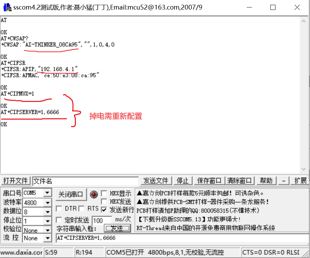Viewport: 310px width, 258px height.
Task: Click the scroll down arrow in receive window
Action: [x=304, y=169]
